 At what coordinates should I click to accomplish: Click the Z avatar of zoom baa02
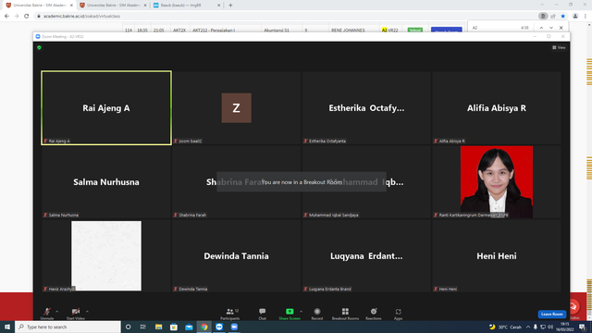coord(237,108)
